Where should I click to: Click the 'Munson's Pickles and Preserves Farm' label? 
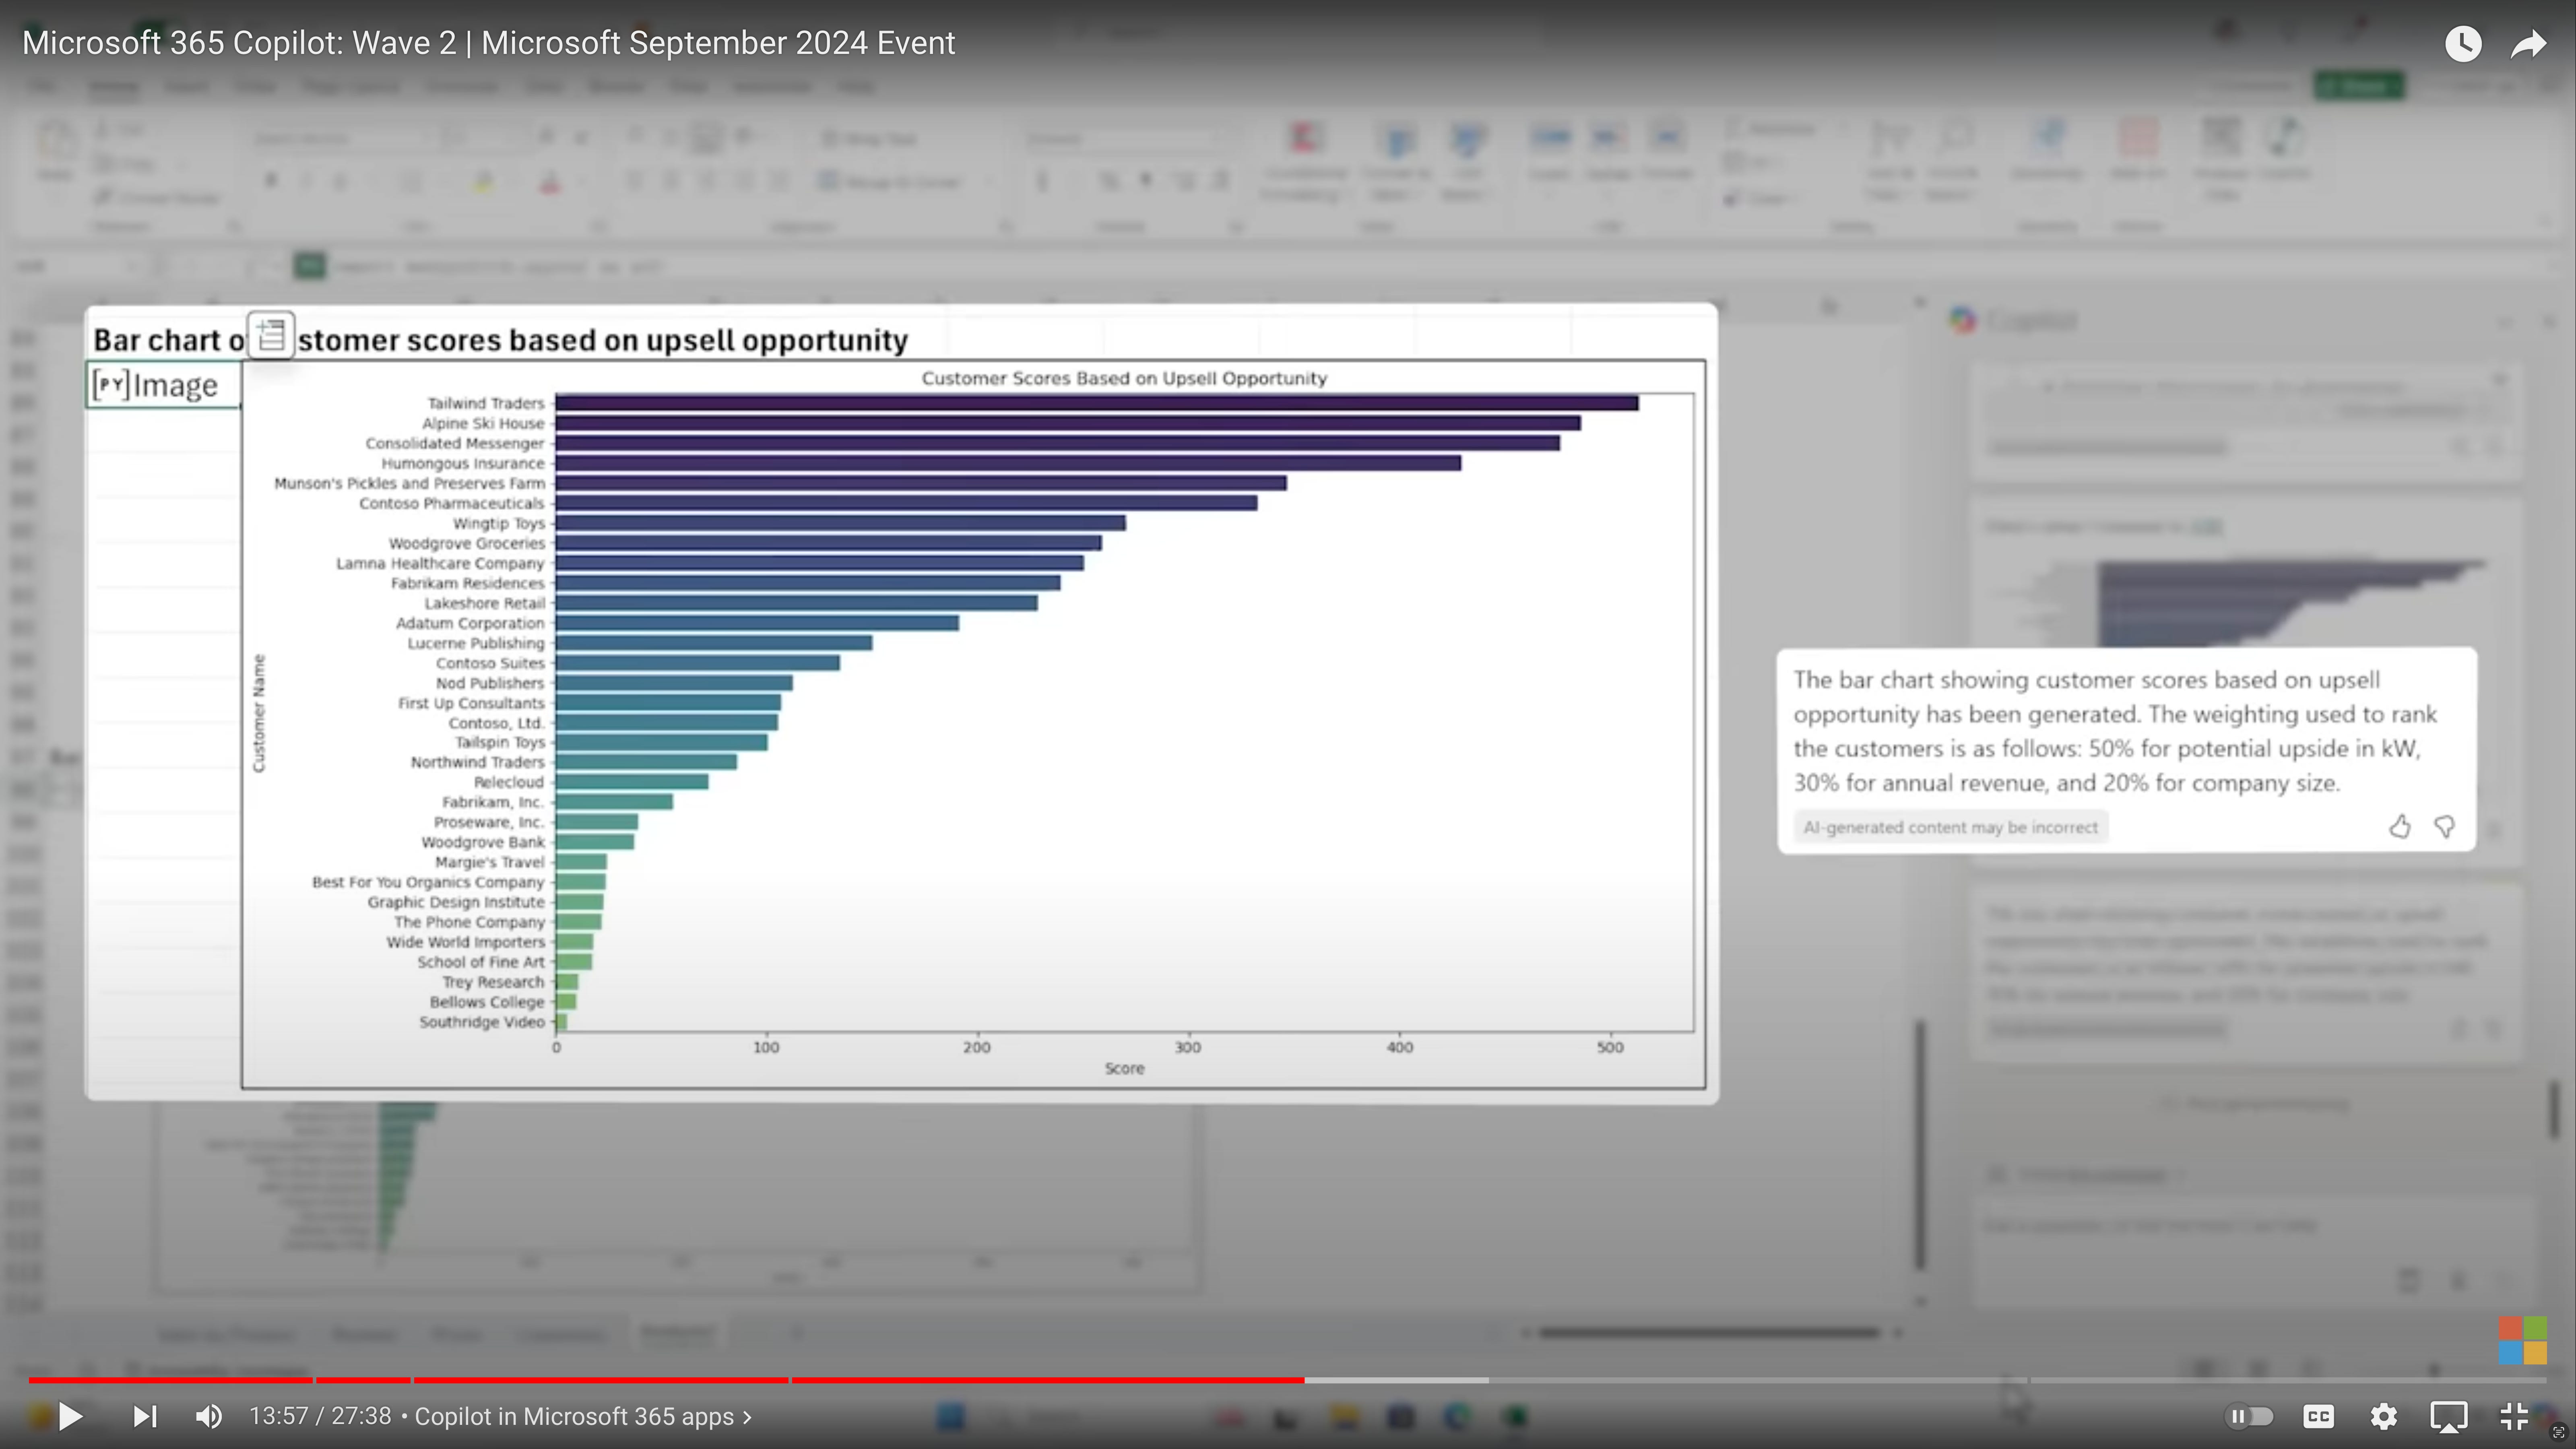click(410, 483)
